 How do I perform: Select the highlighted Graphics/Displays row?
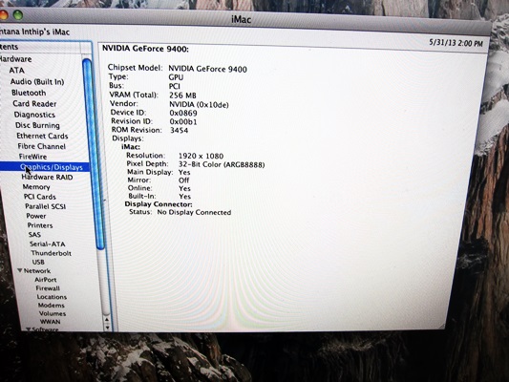(45, 167)
